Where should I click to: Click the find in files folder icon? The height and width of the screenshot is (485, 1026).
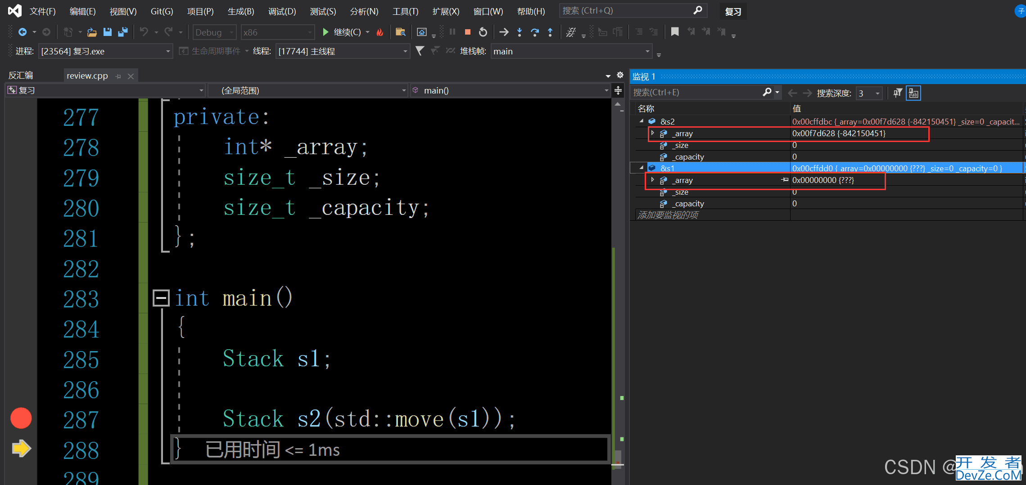[x=400, y=32]
